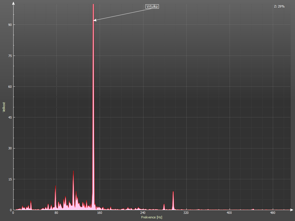Click the 15 tick label on Velikost axis

(9, 179)
